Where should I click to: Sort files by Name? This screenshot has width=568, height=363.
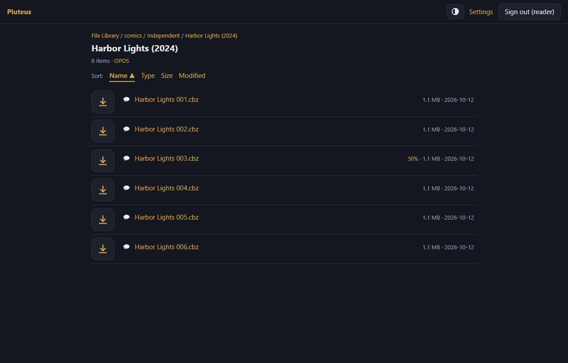pyautogui.click(x=122, y=76)
